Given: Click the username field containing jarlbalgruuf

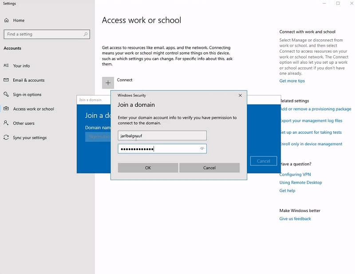Looking at the screenshot, I should 162,136.
